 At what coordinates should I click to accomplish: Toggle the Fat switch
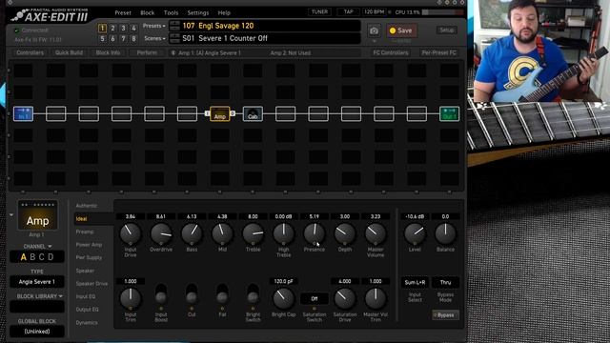[222, 294]
